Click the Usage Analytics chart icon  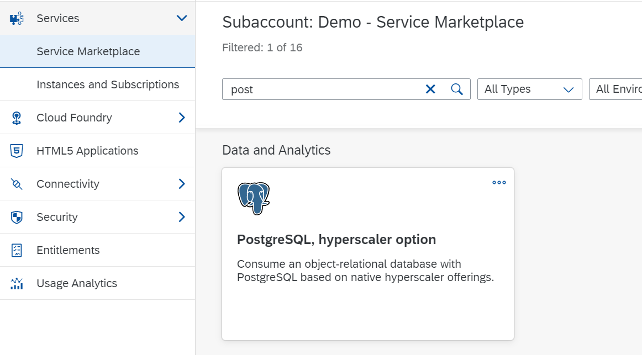(x=17, y=284)
